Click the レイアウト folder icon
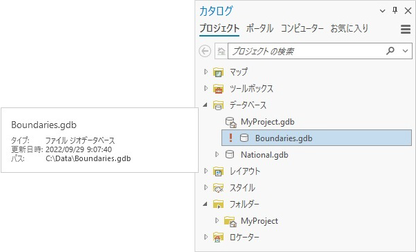The width and height of the screenshot is (416, 252). (218, 171)
